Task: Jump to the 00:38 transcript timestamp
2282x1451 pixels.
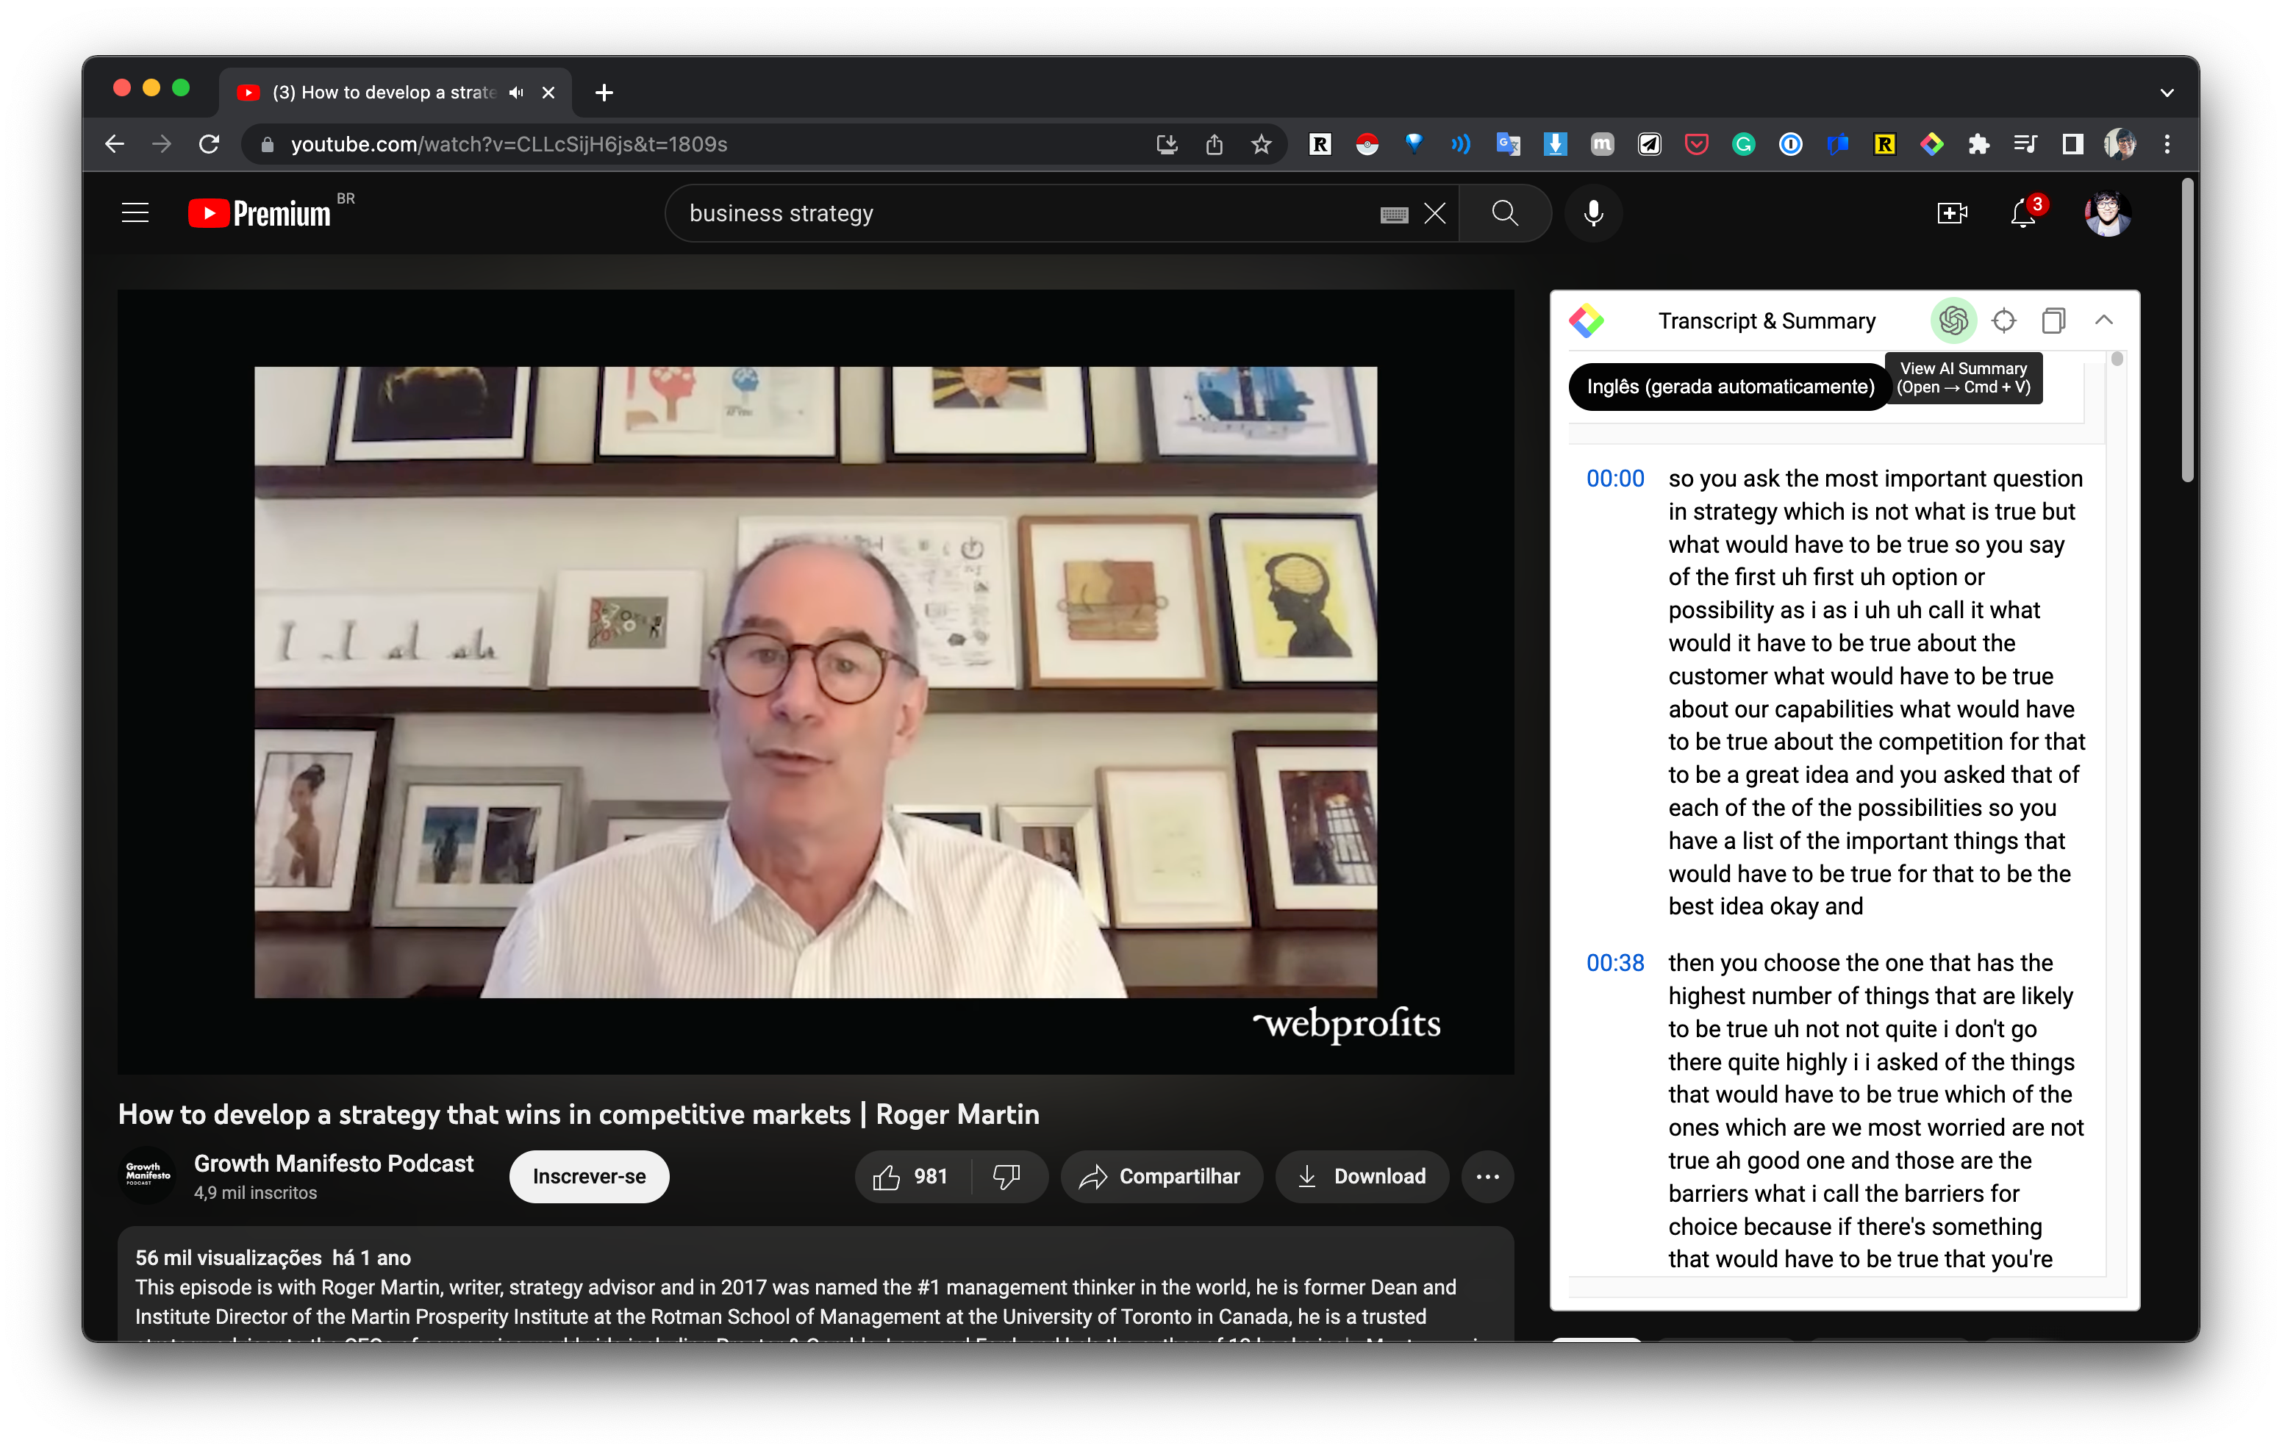Action: coord(1615,963)
